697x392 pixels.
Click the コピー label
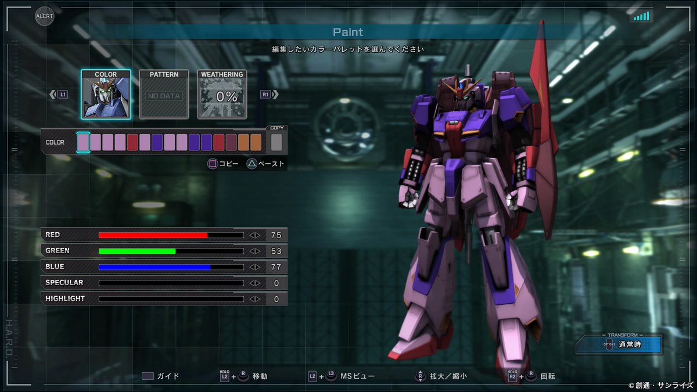tap(229, 164)
